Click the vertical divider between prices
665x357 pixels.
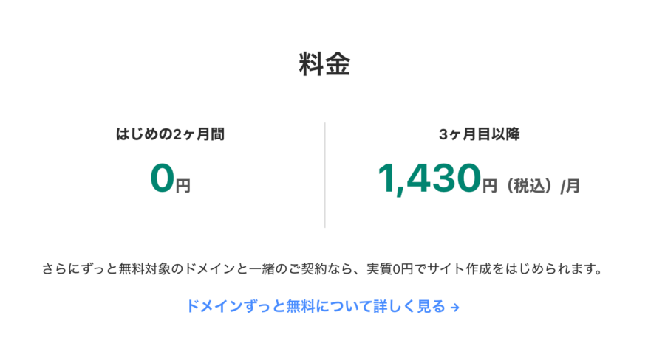(x=325, y=175)
